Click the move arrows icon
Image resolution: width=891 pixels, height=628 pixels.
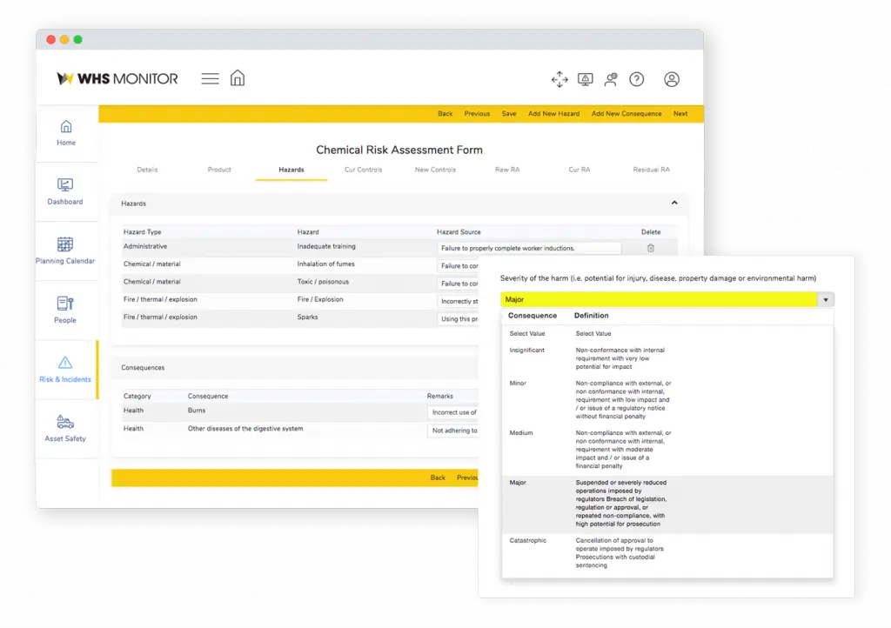tap(559, 79)
